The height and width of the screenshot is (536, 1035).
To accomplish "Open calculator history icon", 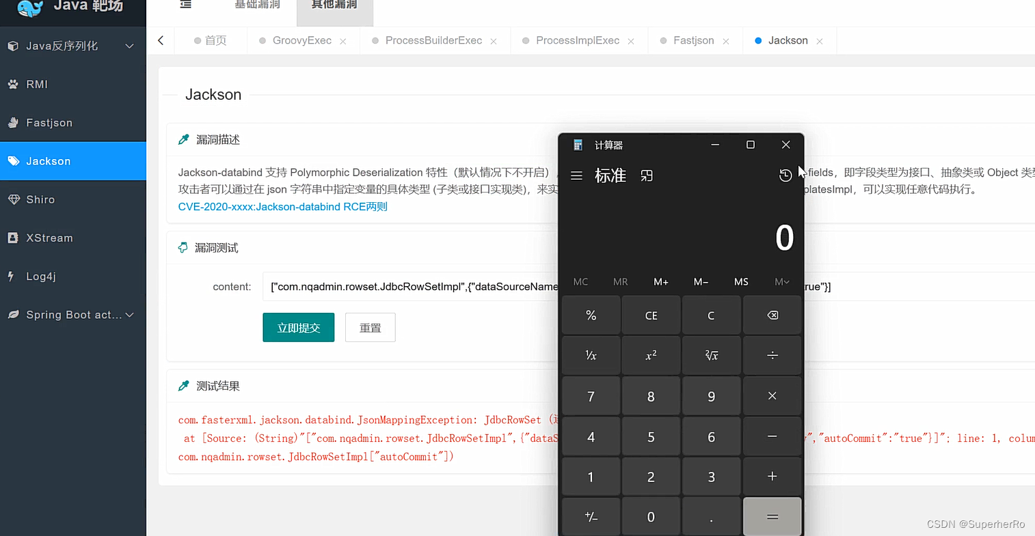I will (x=785, y=175).
